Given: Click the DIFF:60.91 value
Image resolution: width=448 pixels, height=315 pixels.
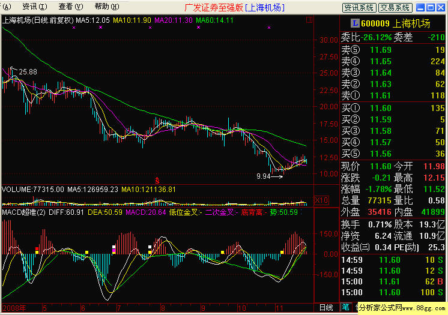Looking at the screenshot, I should click(x=66, y=212).
